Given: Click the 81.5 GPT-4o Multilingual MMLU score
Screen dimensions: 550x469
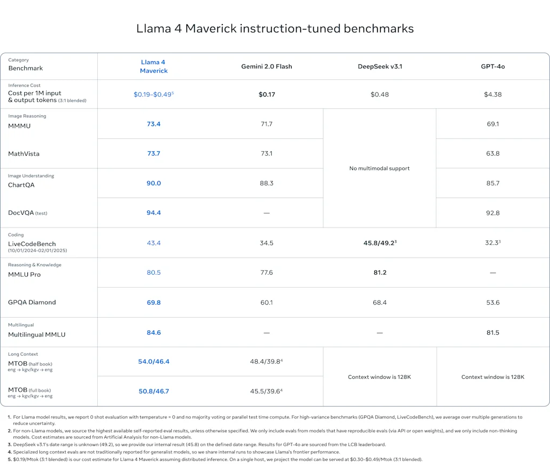Looking at the screenshot, I should pos(493,332).
